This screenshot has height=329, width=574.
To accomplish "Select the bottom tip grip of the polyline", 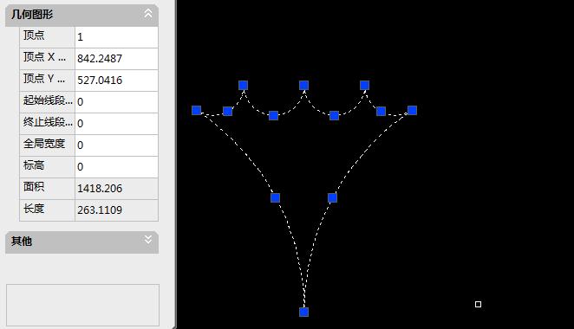I will pos(303,312).
